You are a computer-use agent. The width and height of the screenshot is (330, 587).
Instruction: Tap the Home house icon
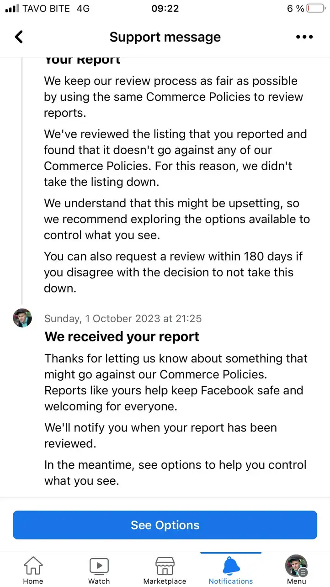click(33, 565)
